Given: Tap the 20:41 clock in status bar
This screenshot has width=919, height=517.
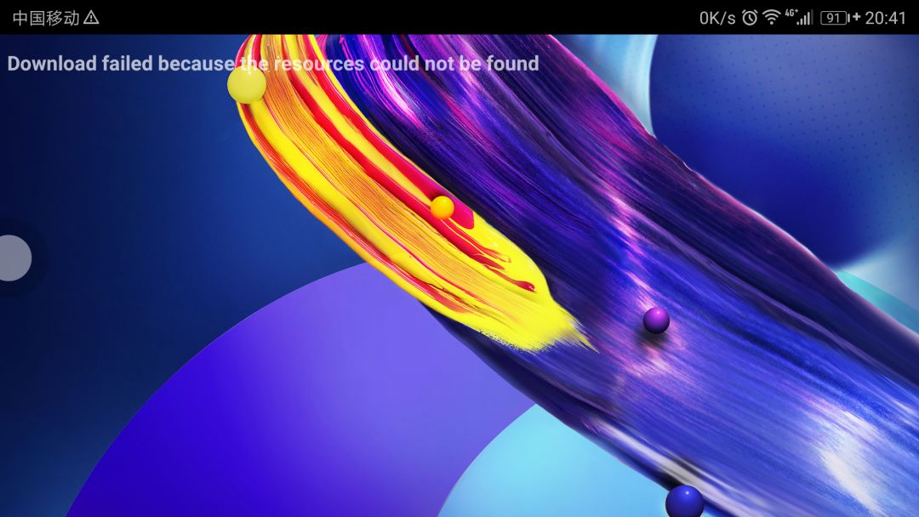Looking at the screenshot, I should click(x=885, y=18).
